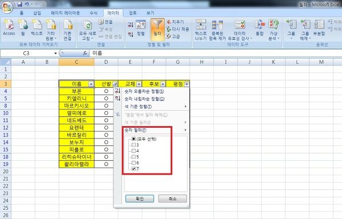Select the cell containing 키엘리니

(x=76, y=98)
